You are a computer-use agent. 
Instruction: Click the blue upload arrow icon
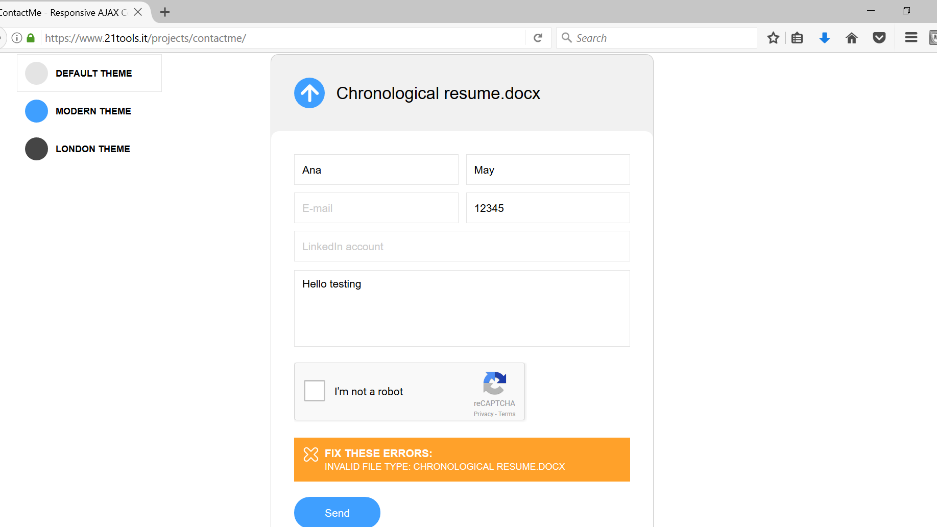point(309,93)
